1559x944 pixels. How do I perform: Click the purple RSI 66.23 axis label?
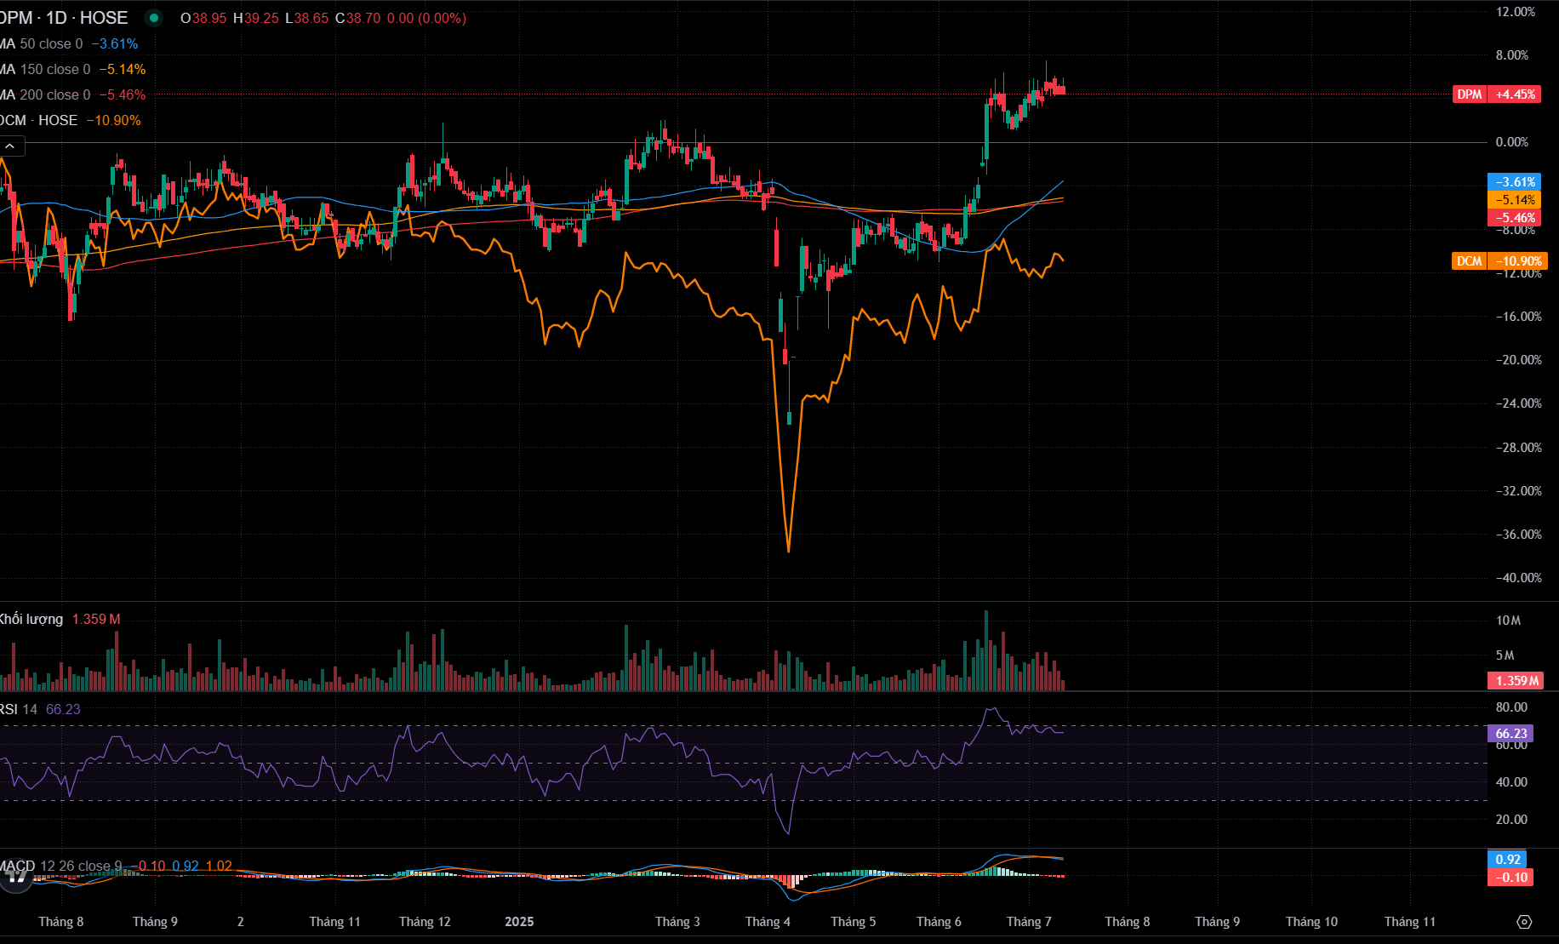pos(1510,734)
